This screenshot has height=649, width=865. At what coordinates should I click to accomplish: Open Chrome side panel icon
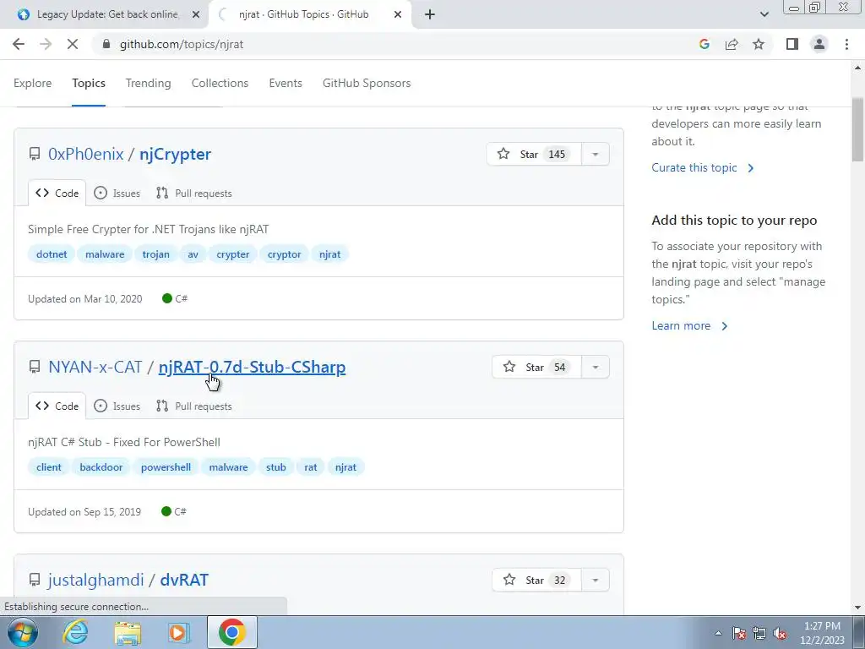pos(792,44)
